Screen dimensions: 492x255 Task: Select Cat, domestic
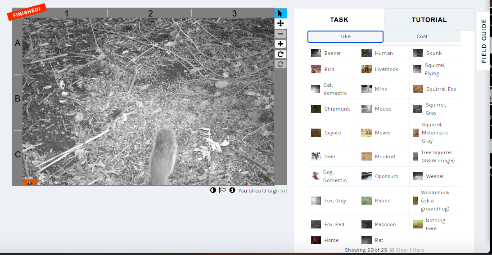coord(333,89)
